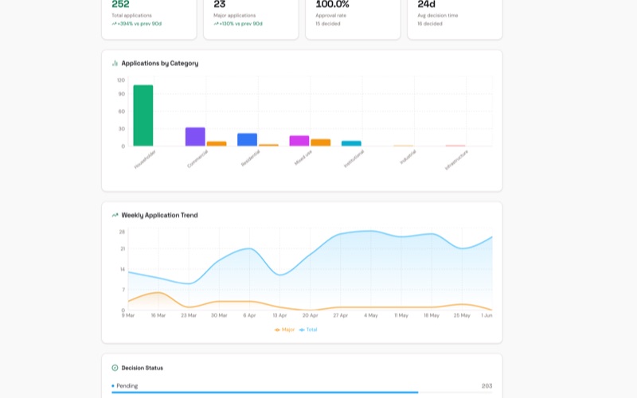Select the purple Commercial bar
The width and height of the screenshot is (637, 398).
pyautogui.click(x=195, y=136)
